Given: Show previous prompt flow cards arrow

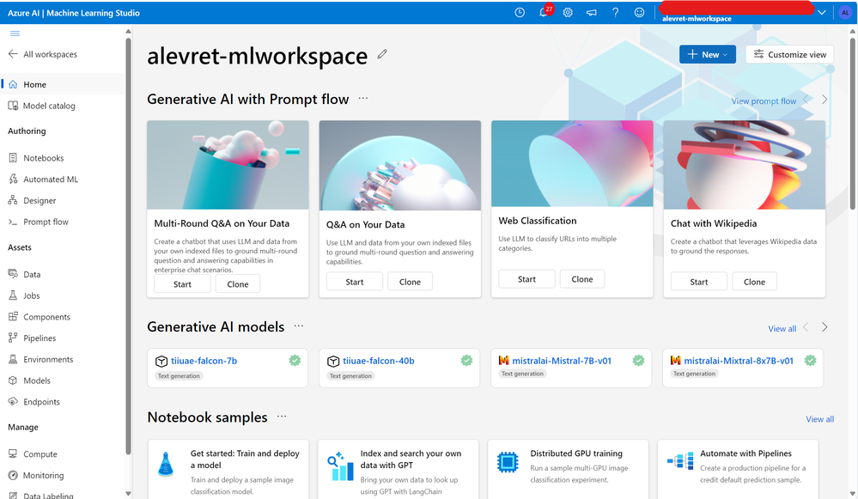Looking at the screenshot, I should 806,100.
